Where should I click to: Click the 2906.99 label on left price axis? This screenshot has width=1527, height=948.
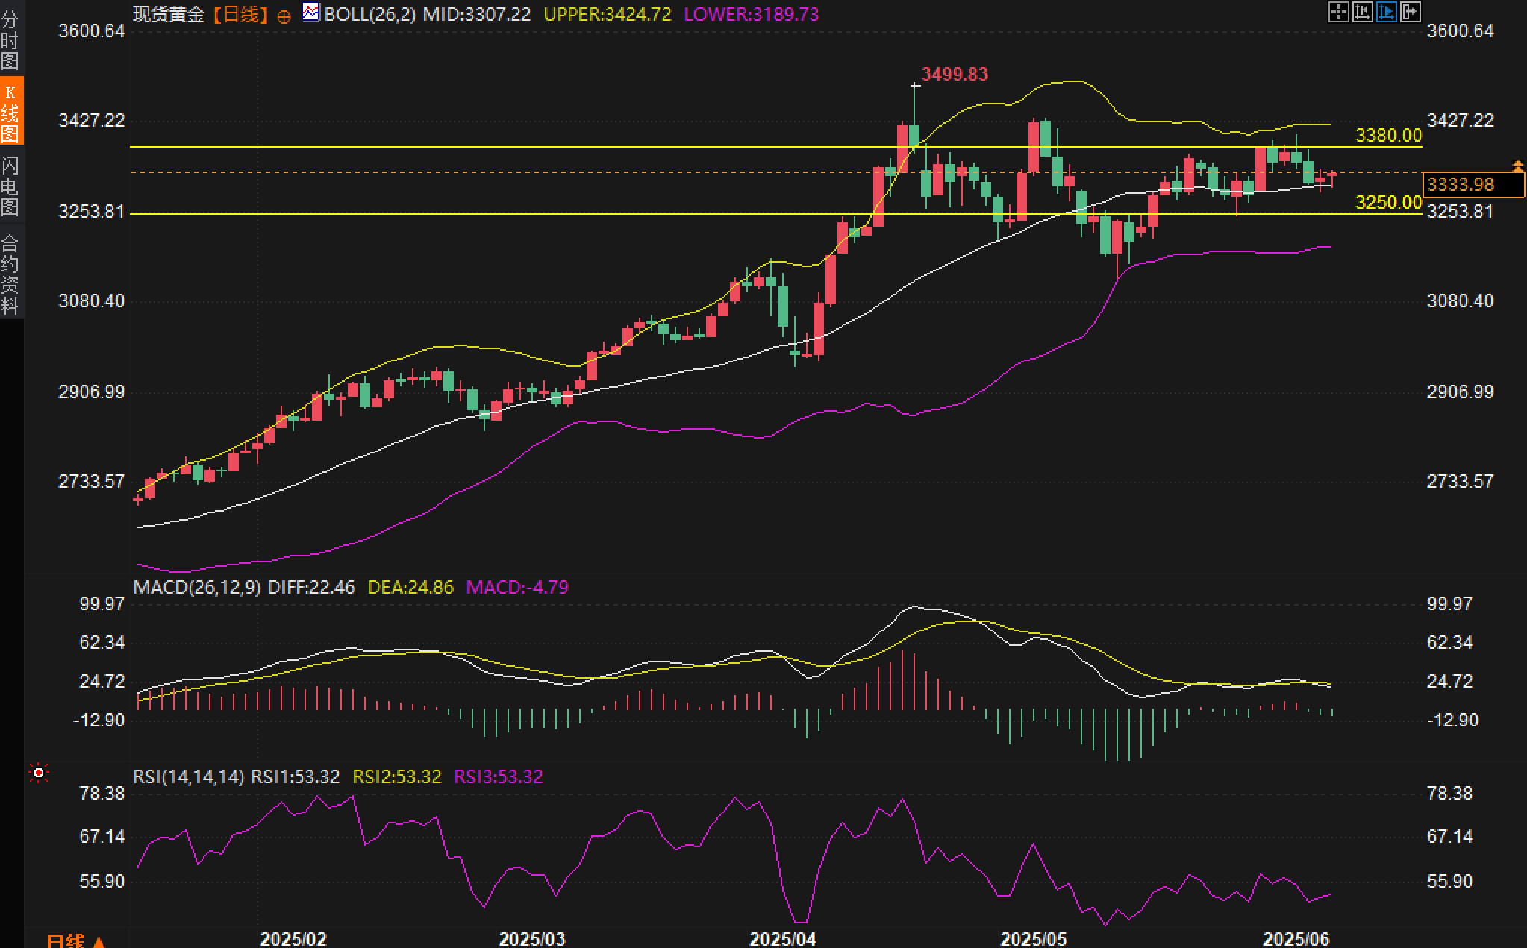[x=92, y=392]
